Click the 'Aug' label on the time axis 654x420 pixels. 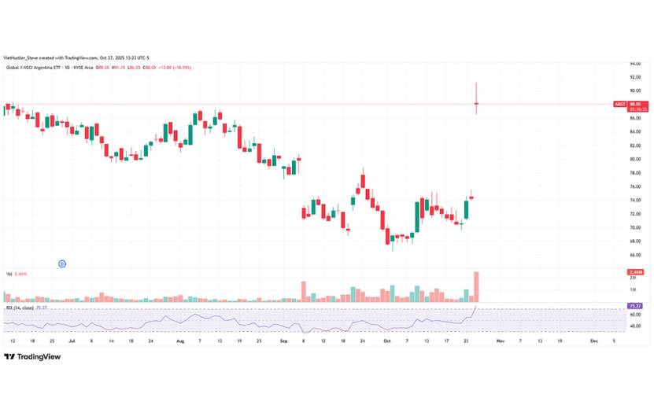pos(180,342)
